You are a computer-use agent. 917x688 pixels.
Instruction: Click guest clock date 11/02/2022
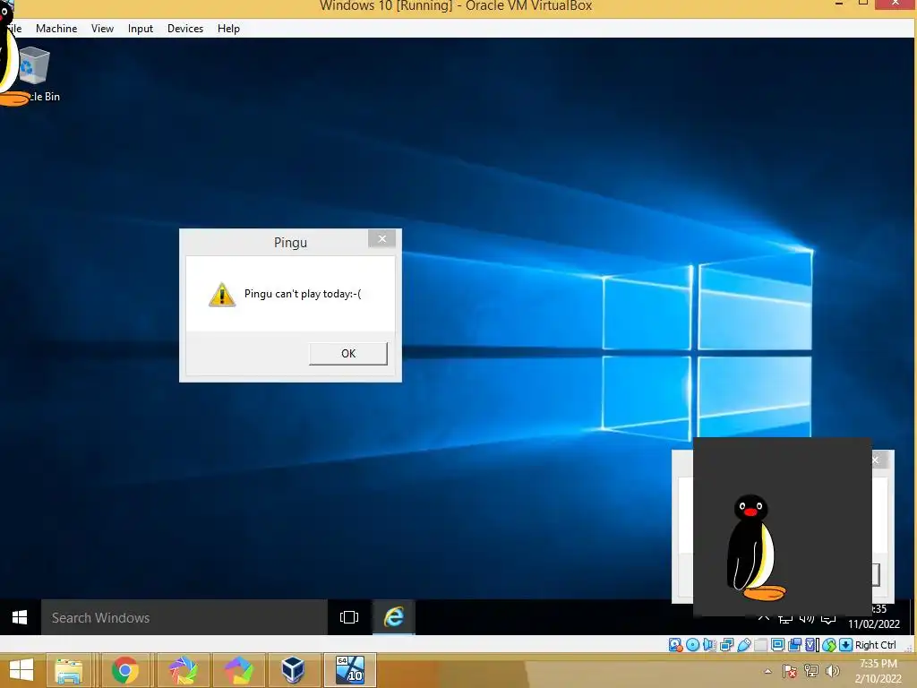point(874,624)
